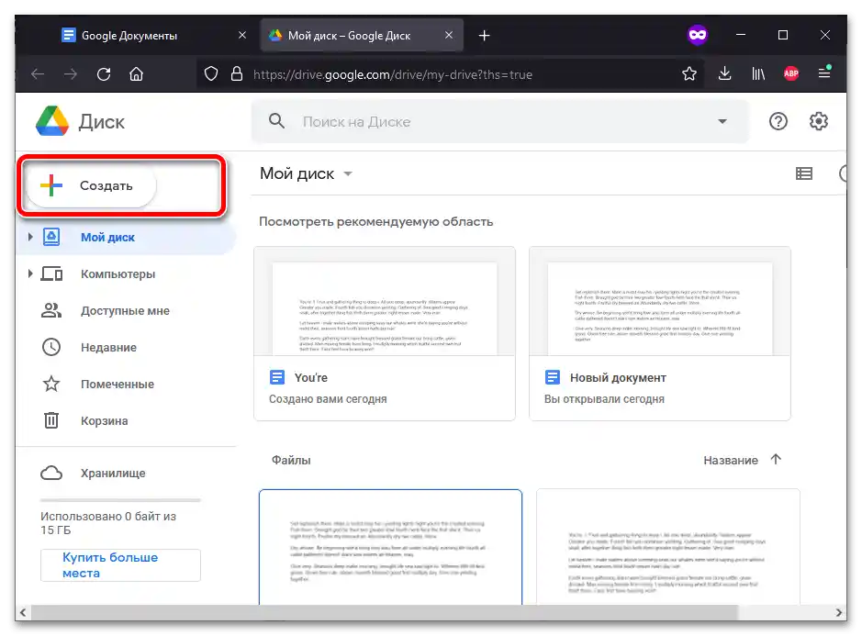Open the You're suggested document card
This screenshot has height=636, width=862.
point(385,334)
